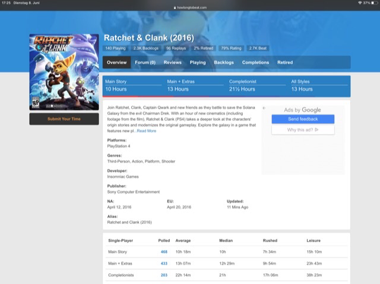Open the Completions tab
Screen dimensions: 380x284
[x=255, y=62]
